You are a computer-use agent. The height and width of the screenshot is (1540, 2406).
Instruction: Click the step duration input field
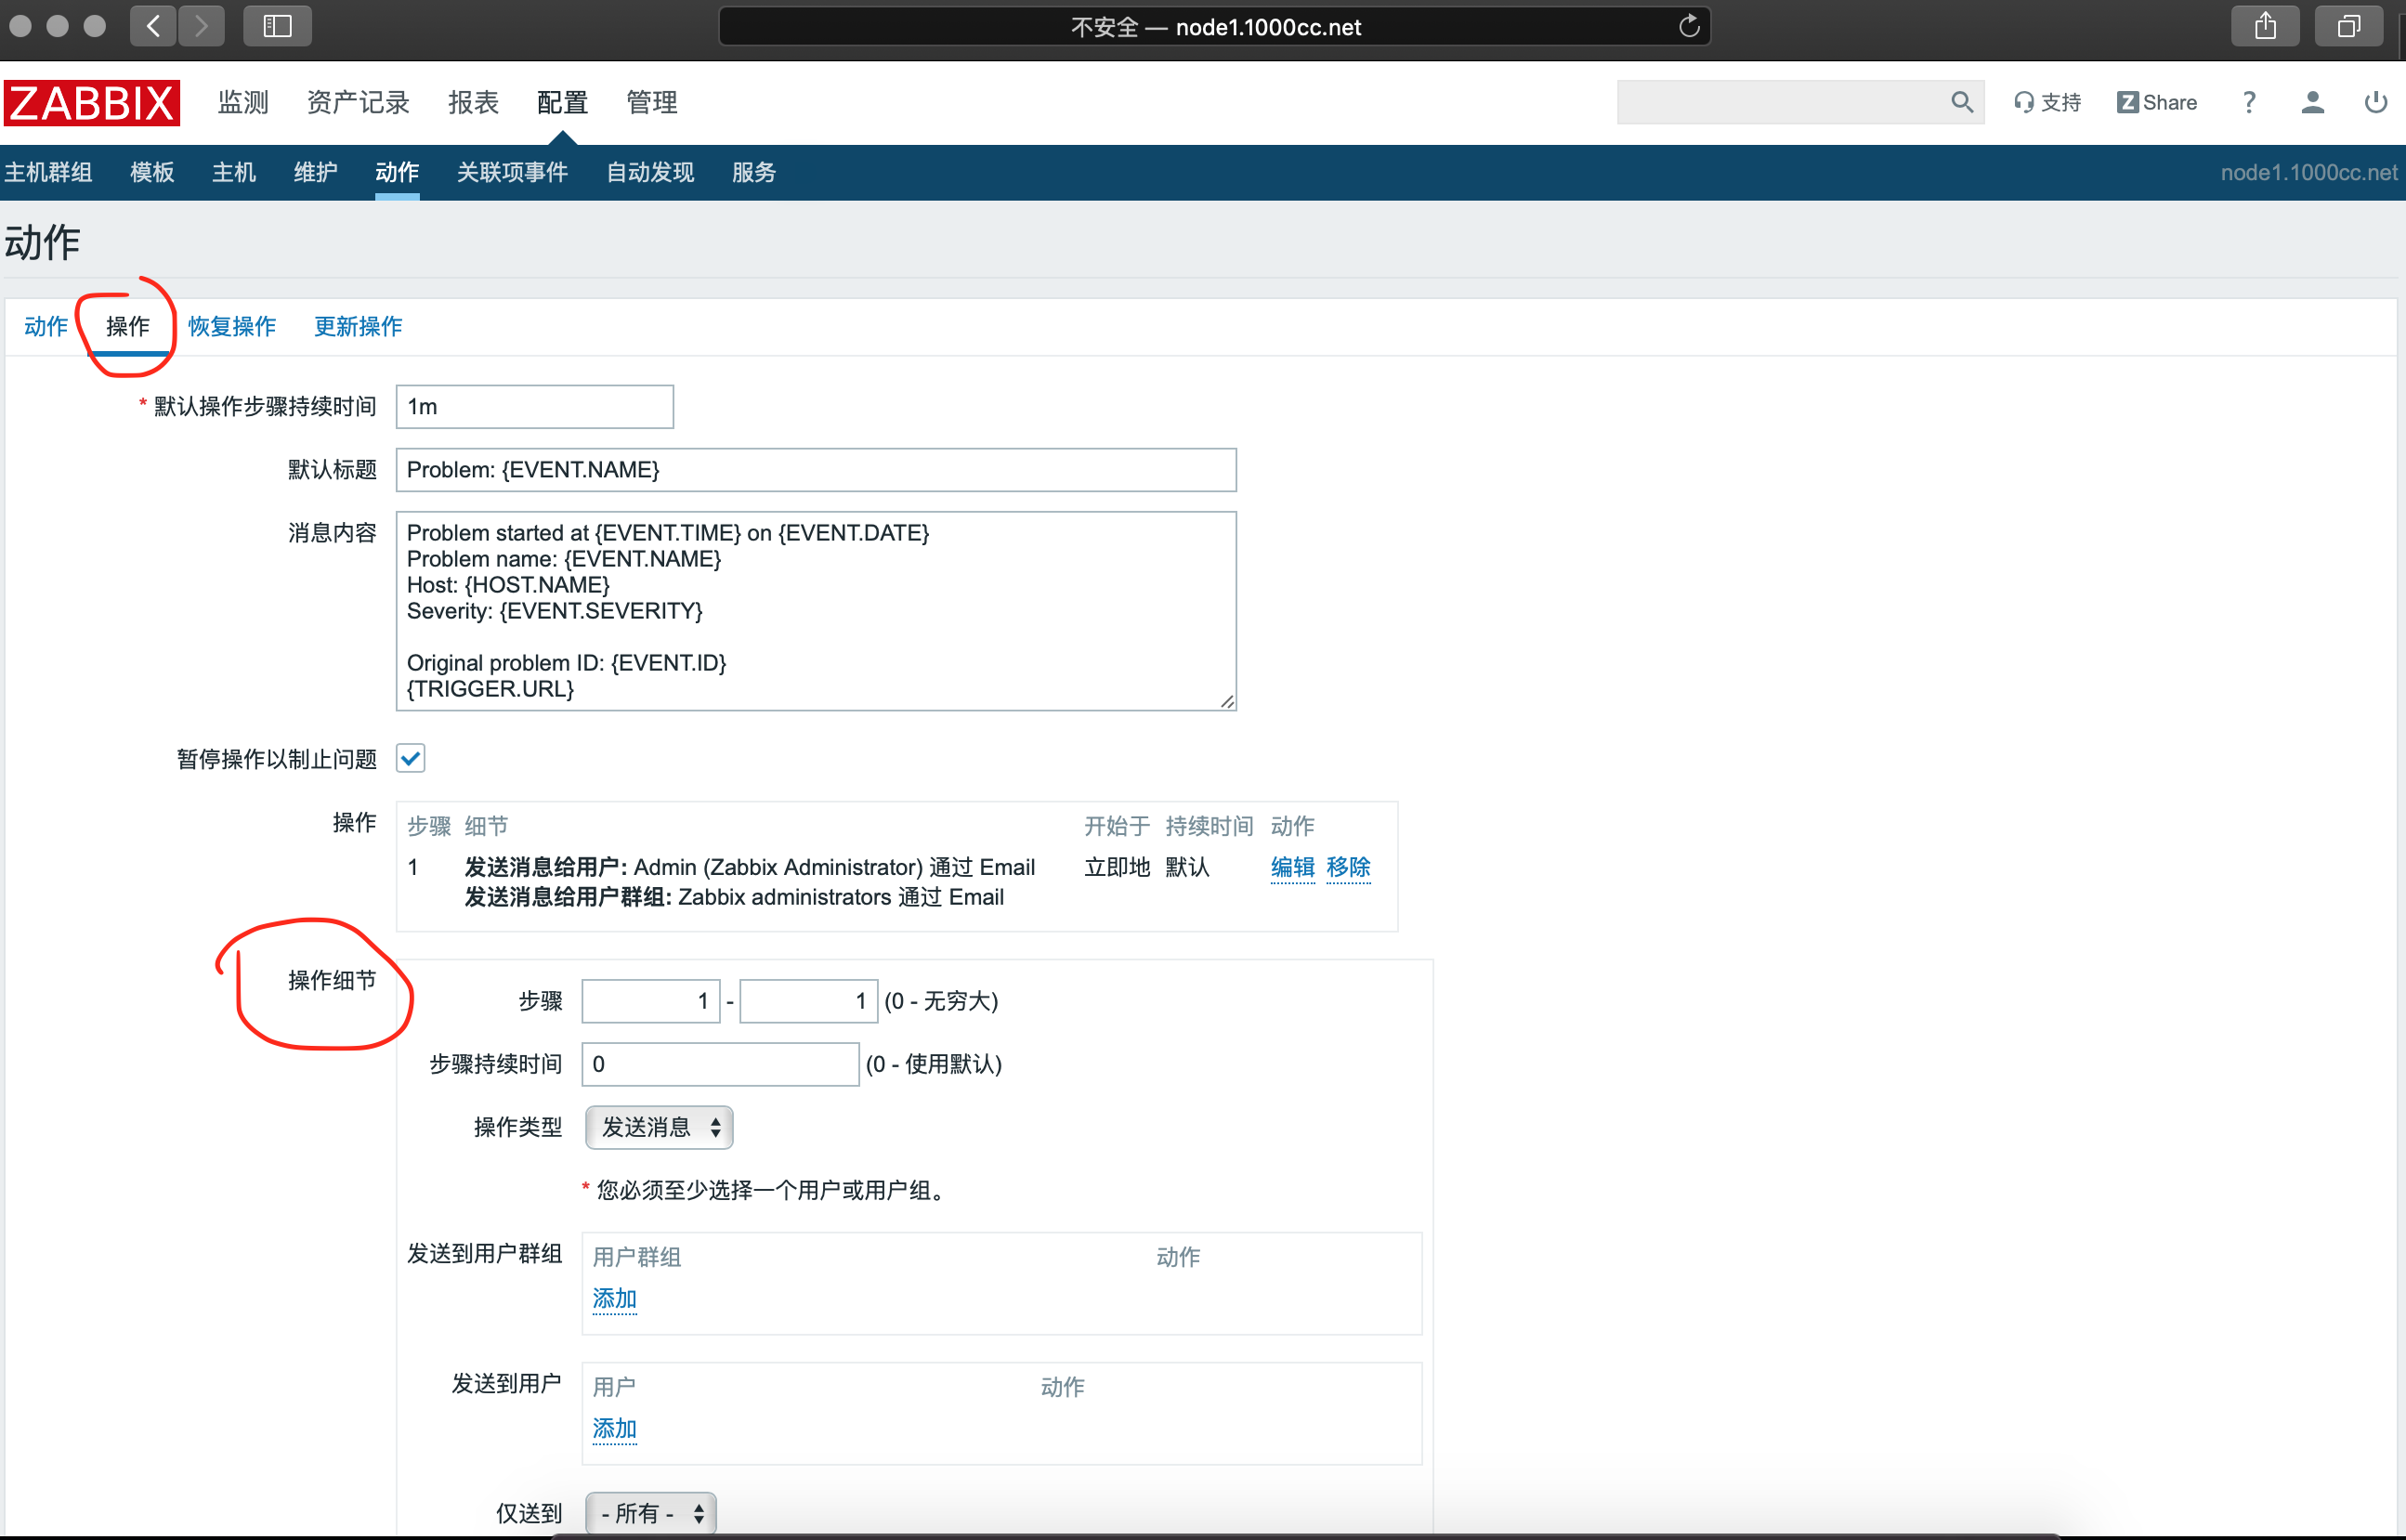click(x=720, y=1064)
